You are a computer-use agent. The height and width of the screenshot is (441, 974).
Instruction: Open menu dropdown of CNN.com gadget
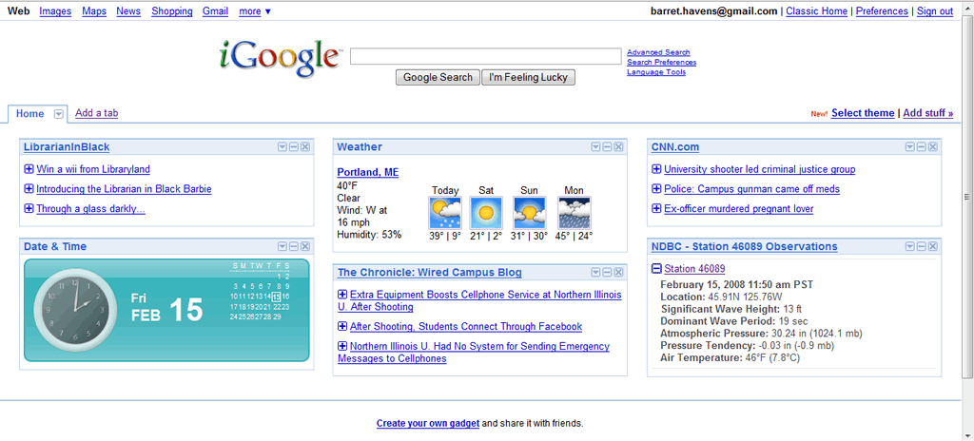pos(910,147)
